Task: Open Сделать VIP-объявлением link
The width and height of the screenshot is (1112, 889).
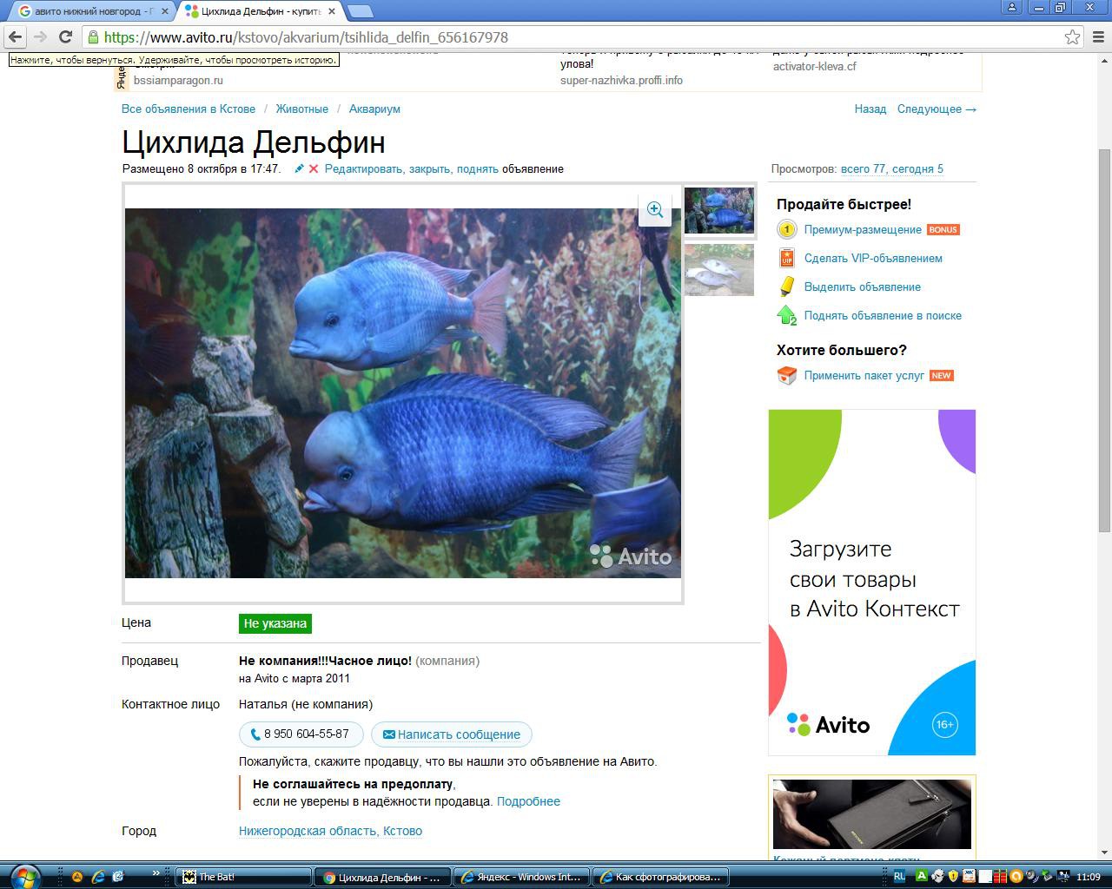Action: pyautogui.click(x=873, y=258)
